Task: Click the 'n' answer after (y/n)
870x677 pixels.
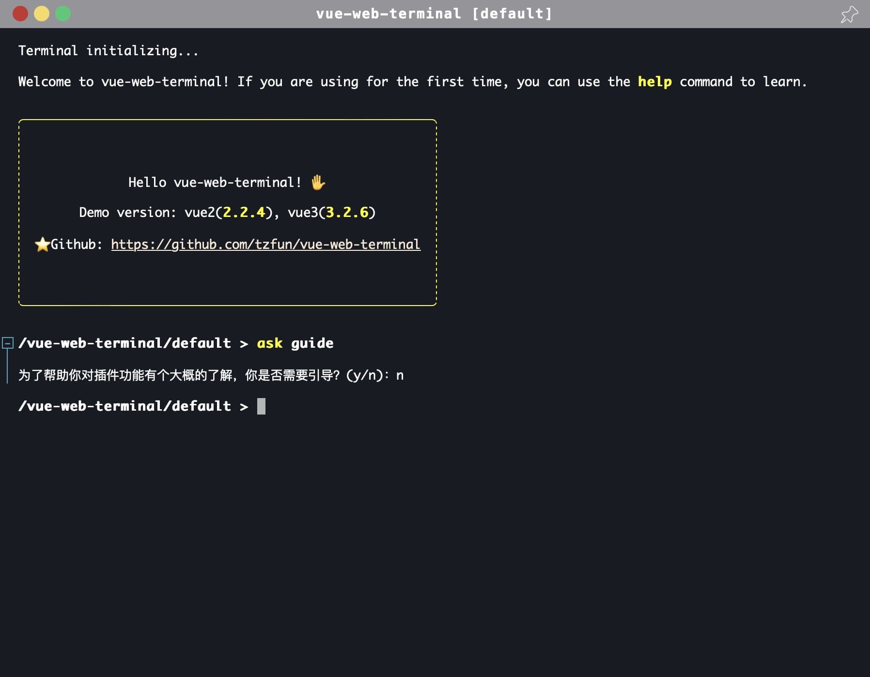Action: pyautogui.click(x=400, y=376)
